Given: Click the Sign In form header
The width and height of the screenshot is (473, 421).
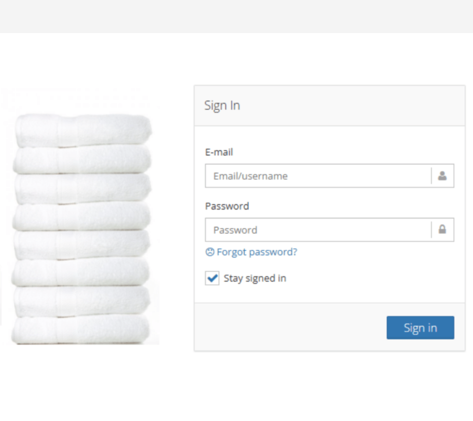Looking at the screenshot, I should [222, 105].
